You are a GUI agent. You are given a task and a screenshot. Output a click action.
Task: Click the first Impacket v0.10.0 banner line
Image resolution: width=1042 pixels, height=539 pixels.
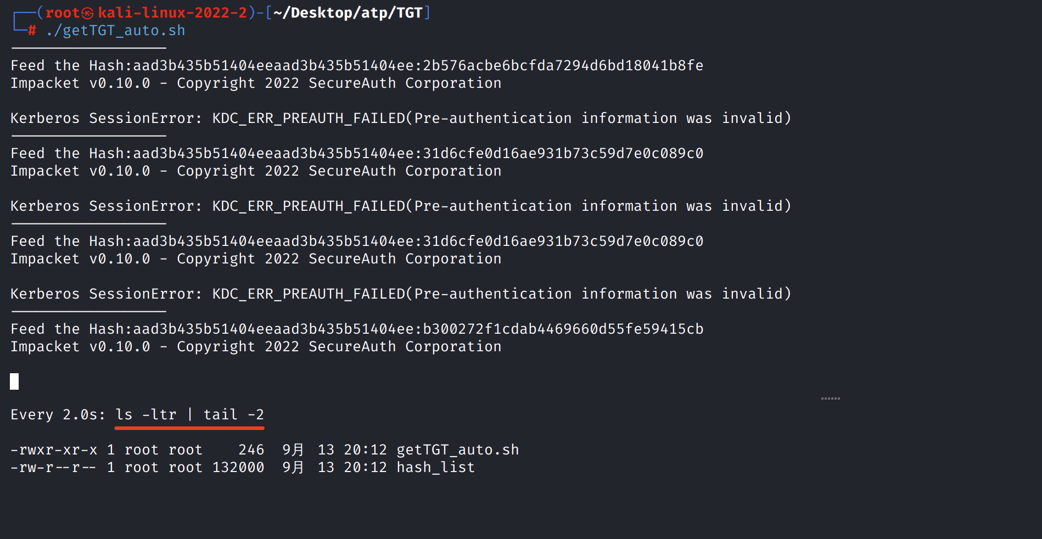point(256,83)
